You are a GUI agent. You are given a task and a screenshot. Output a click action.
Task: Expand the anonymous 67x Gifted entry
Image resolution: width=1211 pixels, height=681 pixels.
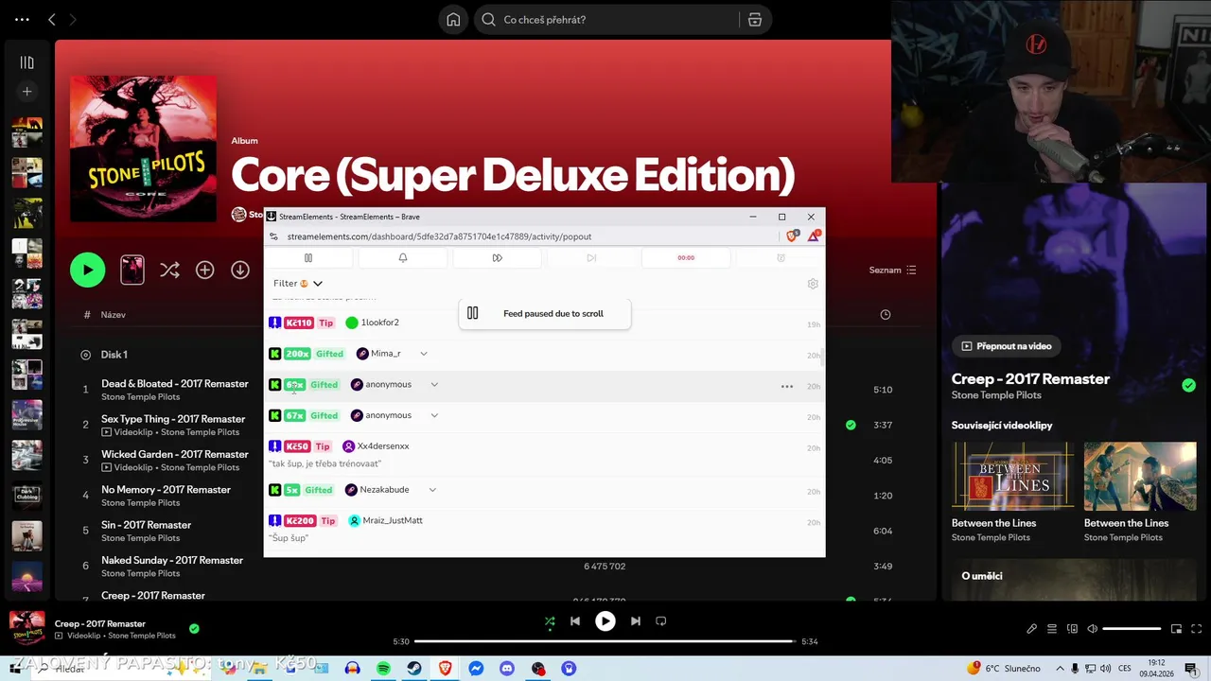pyautogui.click(x=434, y=415)
